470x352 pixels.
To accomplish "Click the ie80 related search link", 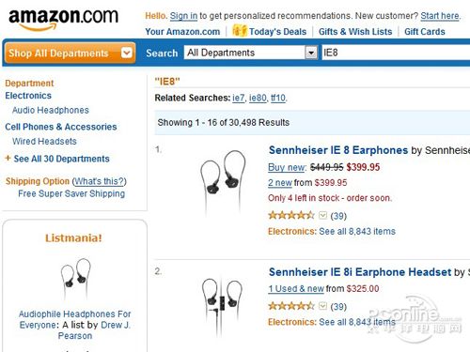I will 258,98.
